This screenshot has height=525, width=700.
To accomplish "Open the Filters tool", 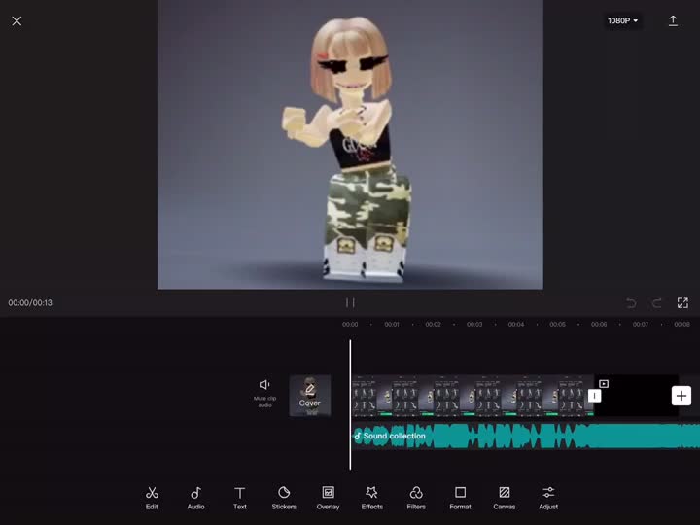I will pos(416,498).
